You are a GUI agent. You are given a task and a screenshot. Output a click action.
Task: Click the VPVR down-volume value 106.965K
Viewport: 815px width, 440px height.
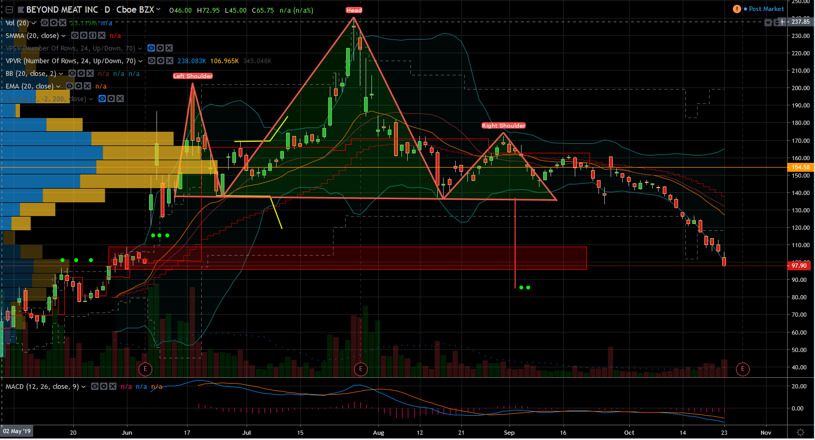pos(224,61)
